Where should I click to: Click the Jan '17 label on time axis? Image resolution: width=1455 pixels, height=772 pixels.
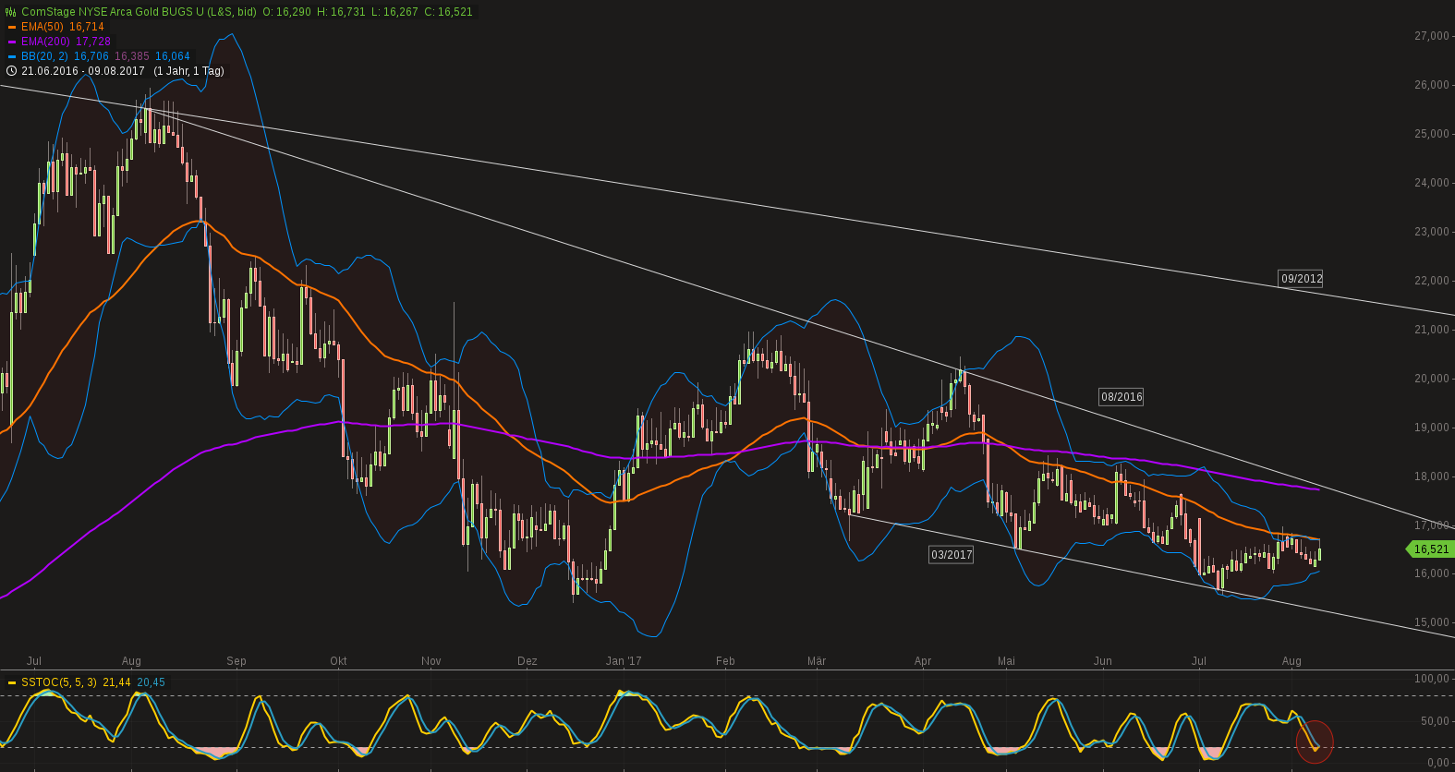[624, 661]
